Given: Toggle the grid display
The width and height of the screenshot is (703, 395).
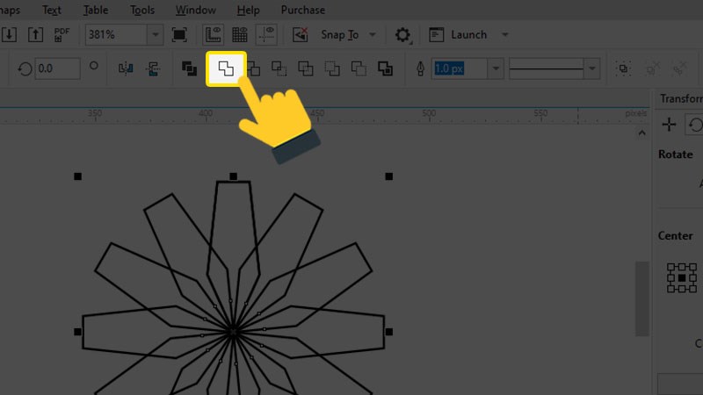Looking at the screenshot, I should tap(240, 35).
